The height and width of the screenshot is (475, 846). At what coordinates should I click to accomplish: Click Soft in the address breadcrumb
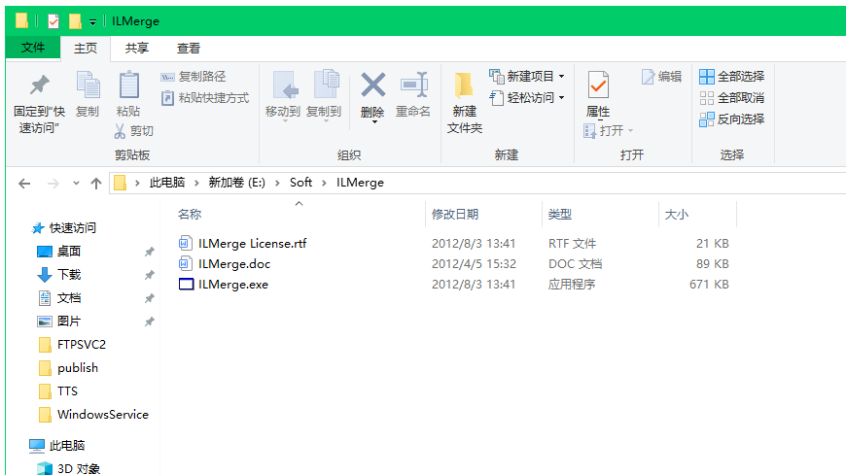(300, 183)
